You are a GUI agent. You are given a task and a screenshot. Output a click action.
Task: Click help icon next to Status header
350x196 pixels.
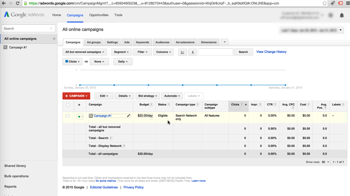pos(169,105)
